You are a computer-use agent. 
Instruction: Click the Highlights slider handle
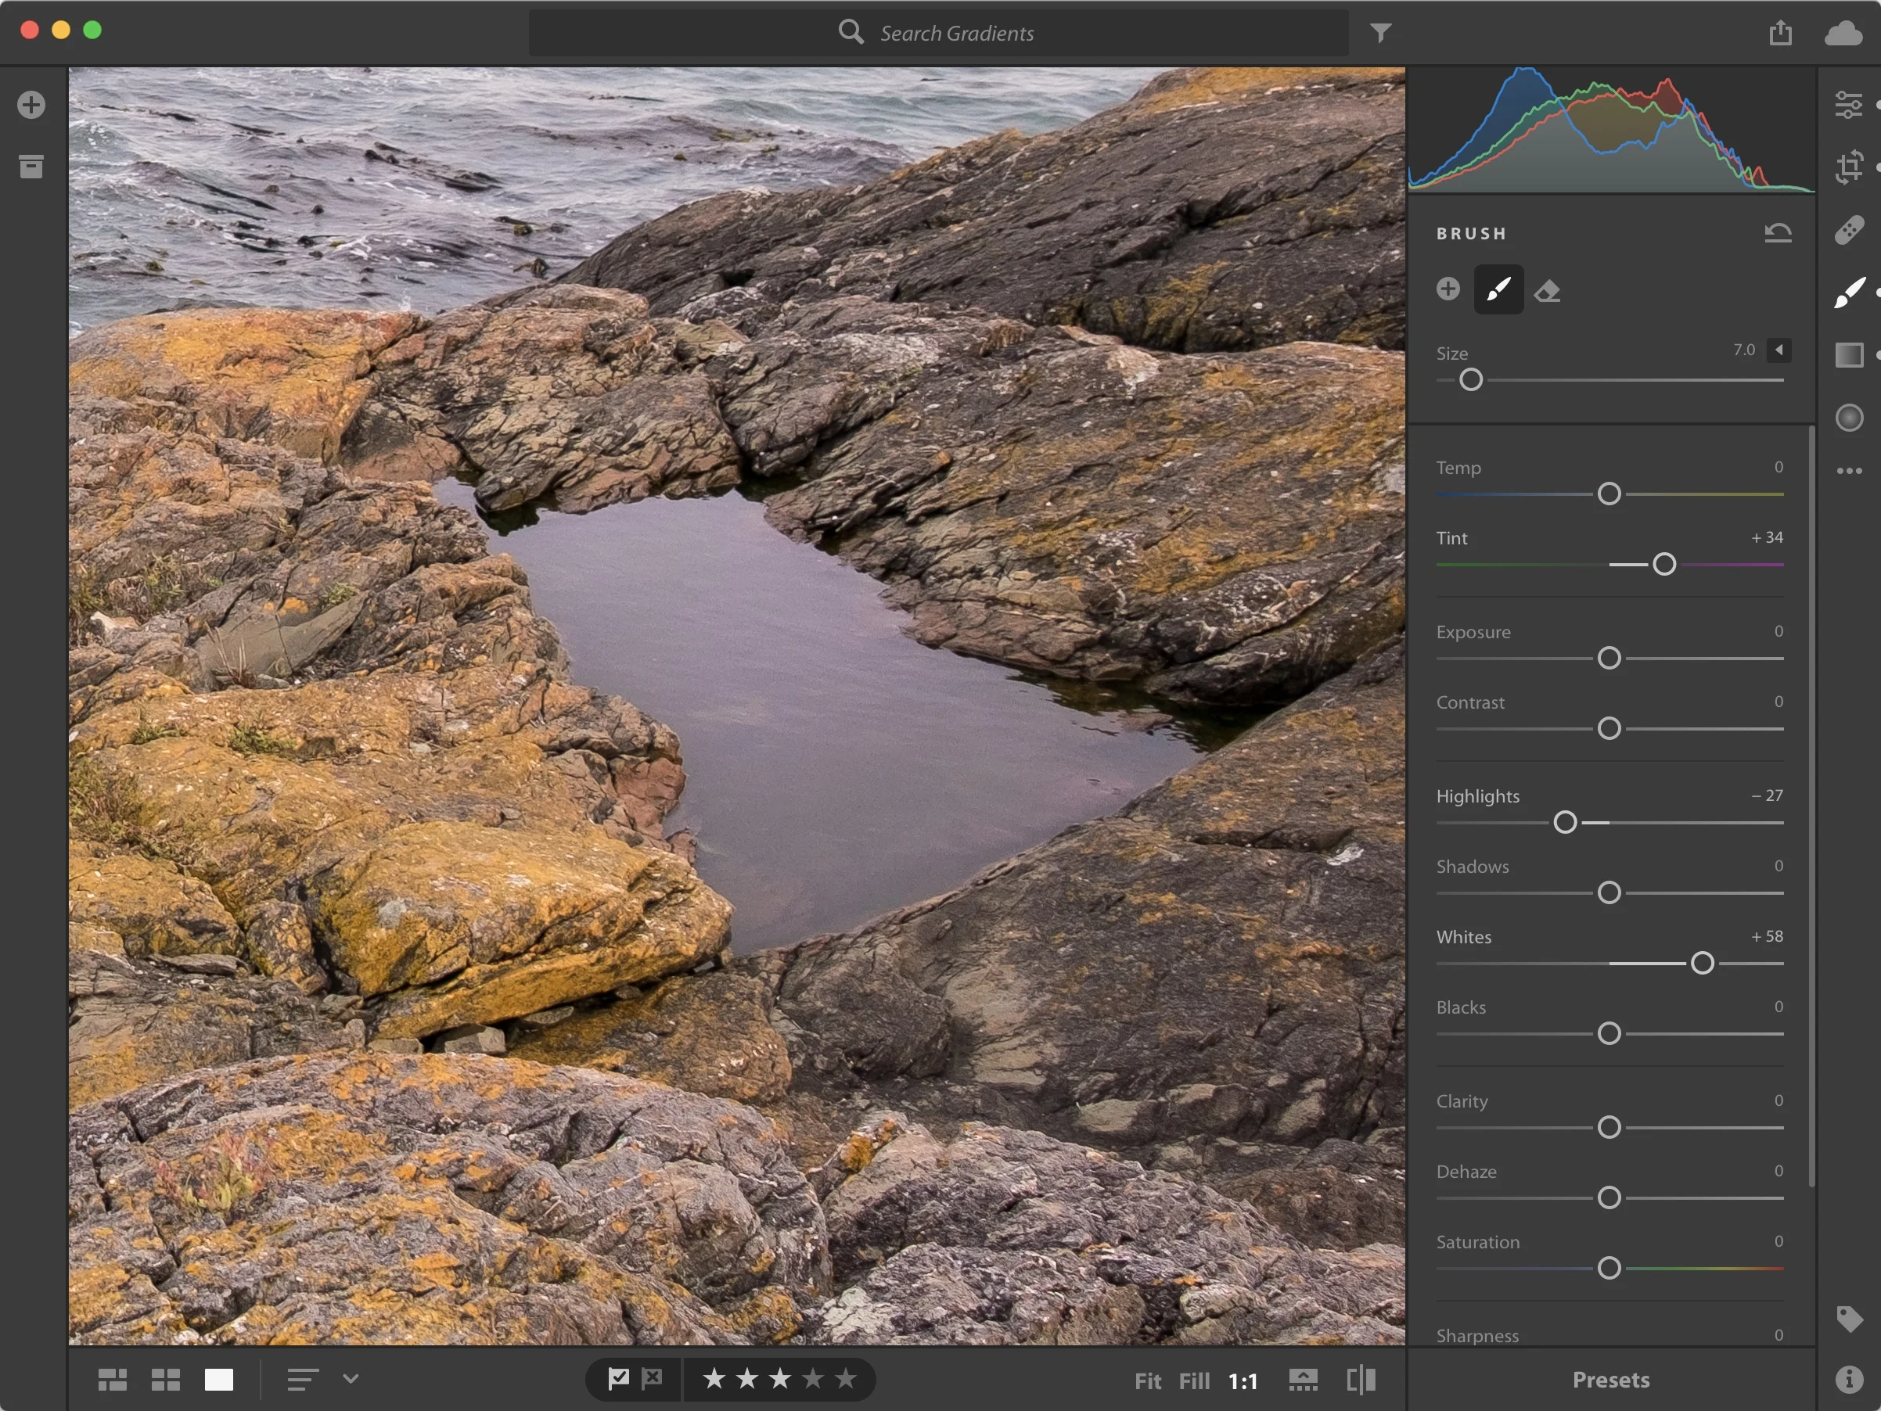(x=1565, y=823)
